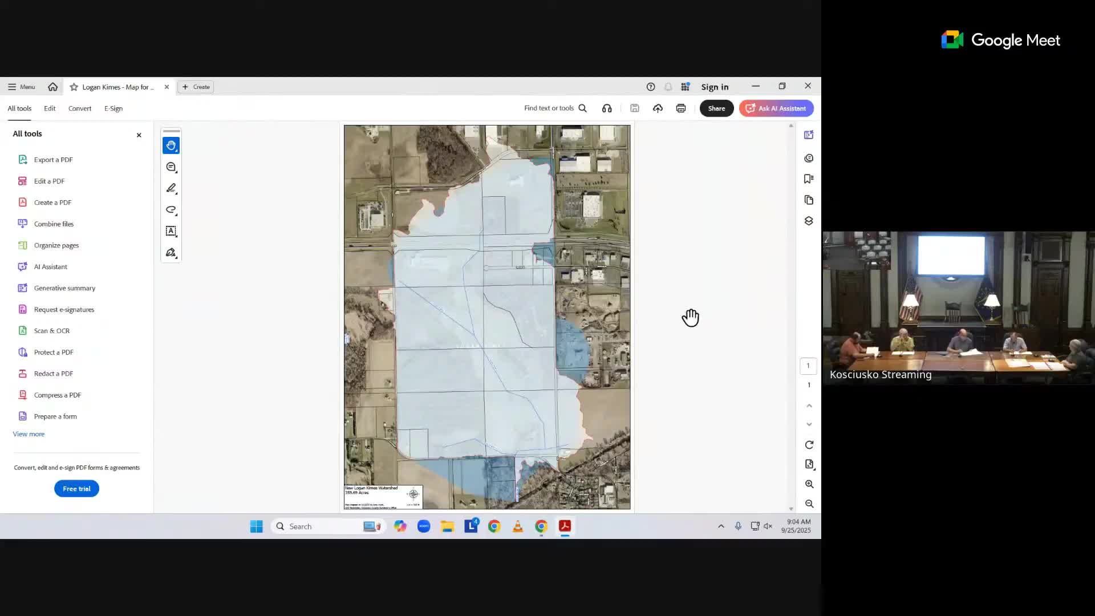This screenshot has height=616, width=1095.
Task: Open the Layers panel icon
Action: point(809,221)
